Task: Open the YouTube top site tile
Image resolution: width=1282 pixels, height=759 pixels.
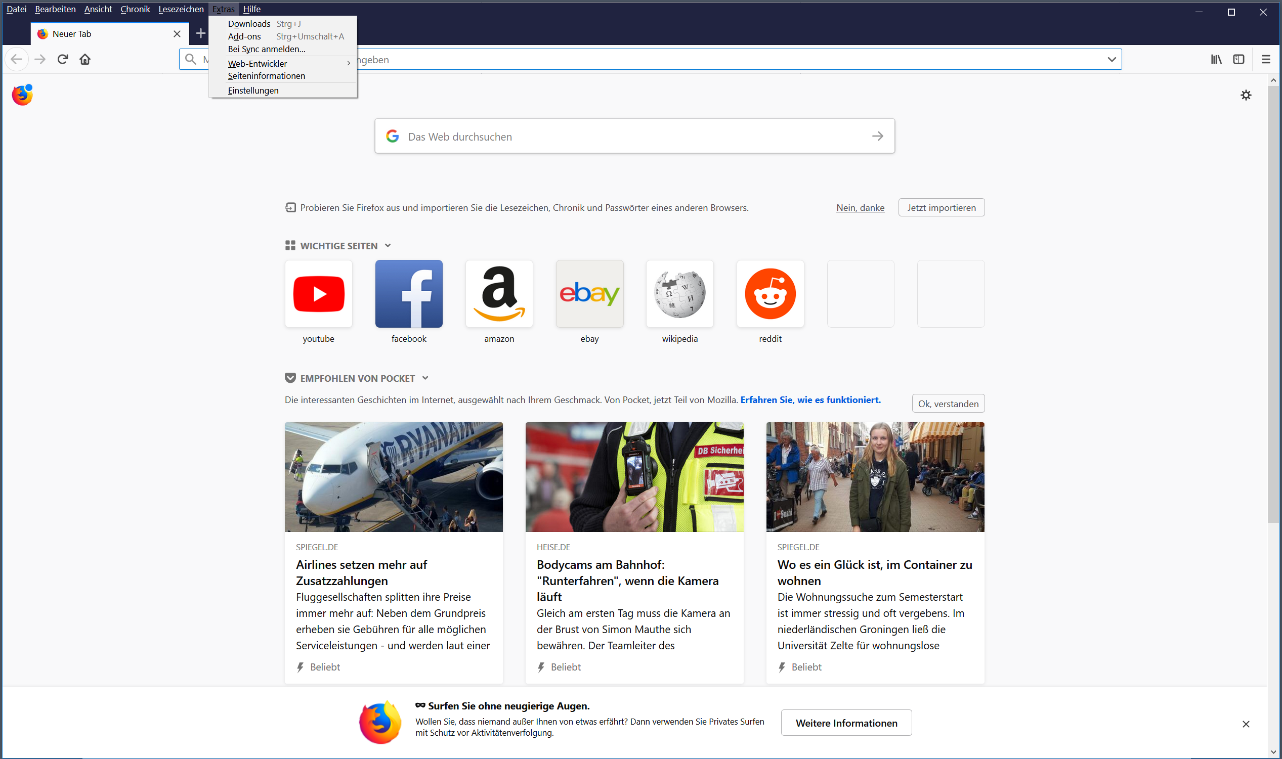Action: (318, 294)
